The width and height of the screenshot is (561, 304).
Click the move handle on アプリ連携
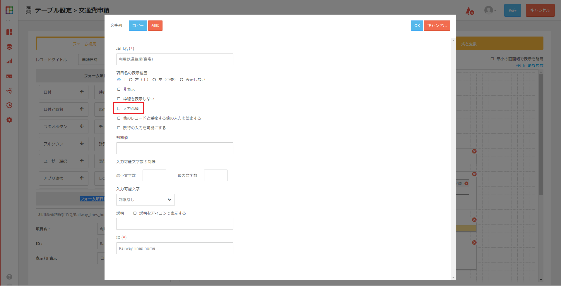click(82, 178)
